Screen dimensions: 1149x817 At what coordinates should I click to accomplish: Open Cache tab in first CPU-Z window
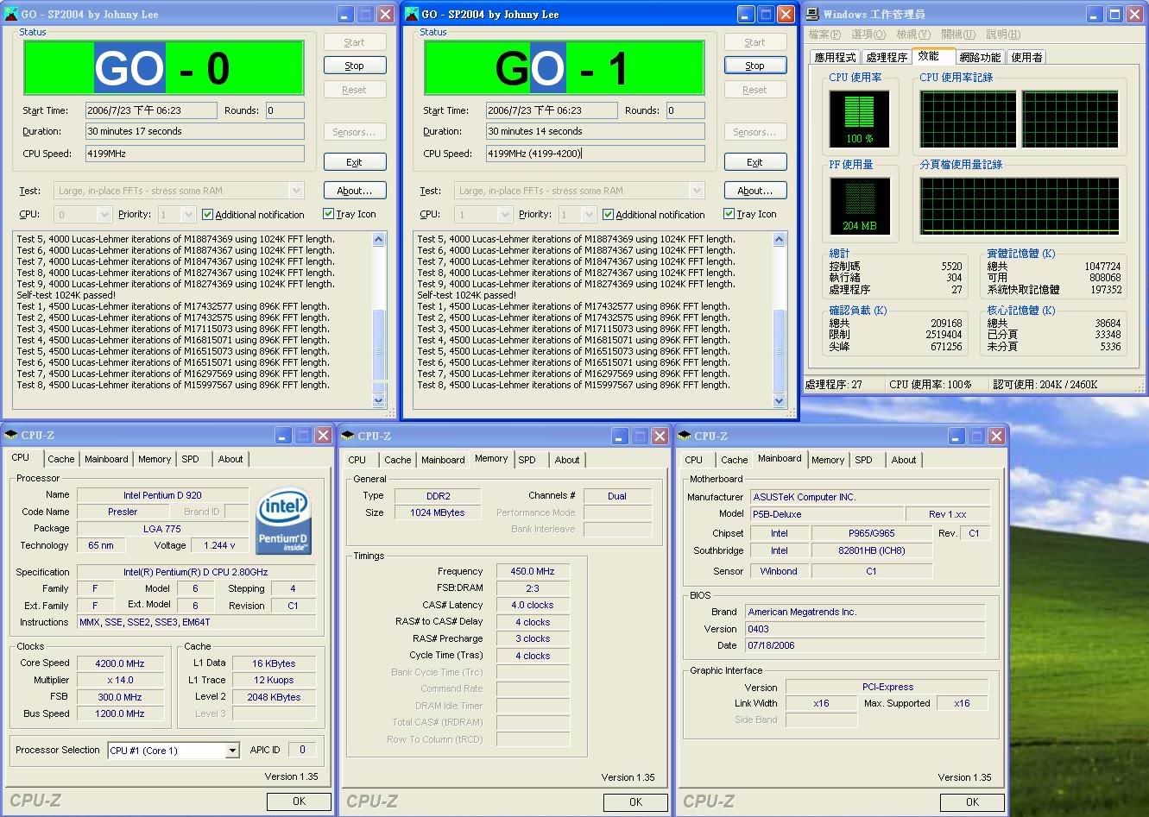(61, 459)
